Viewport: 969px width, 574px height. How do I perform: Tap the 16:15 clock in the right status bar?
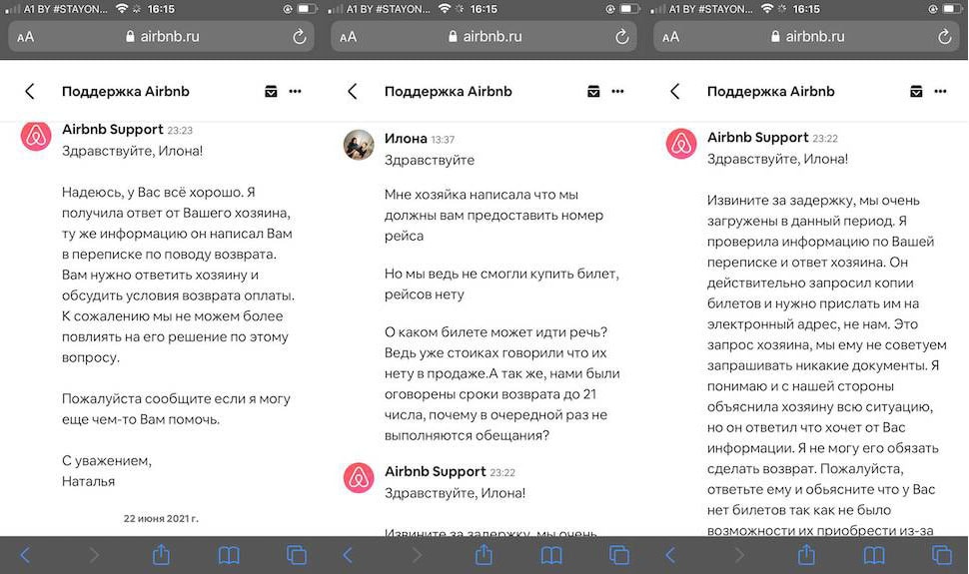tap(806, 9)
